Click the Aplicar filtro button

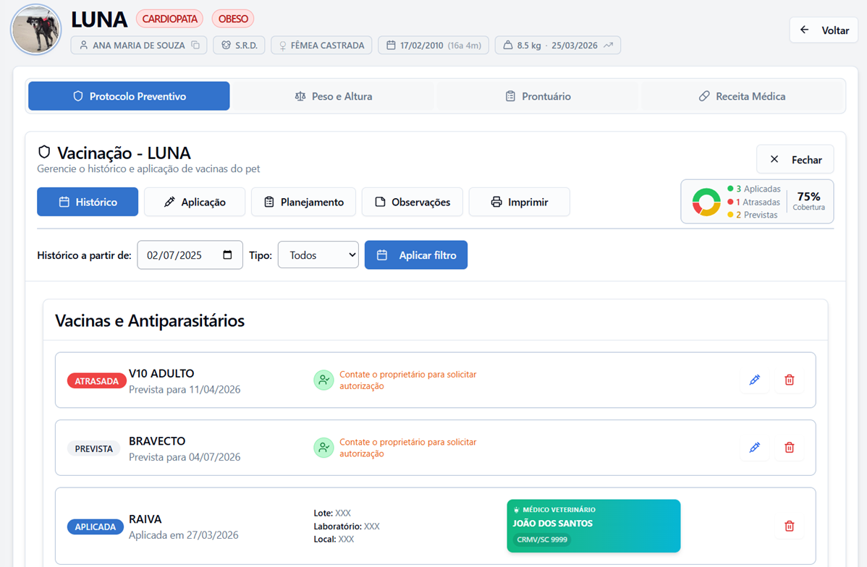(x=416, y=255)
